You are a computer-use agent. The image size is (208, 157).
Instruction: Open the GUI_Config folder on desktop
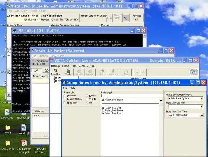click(8, 145)
